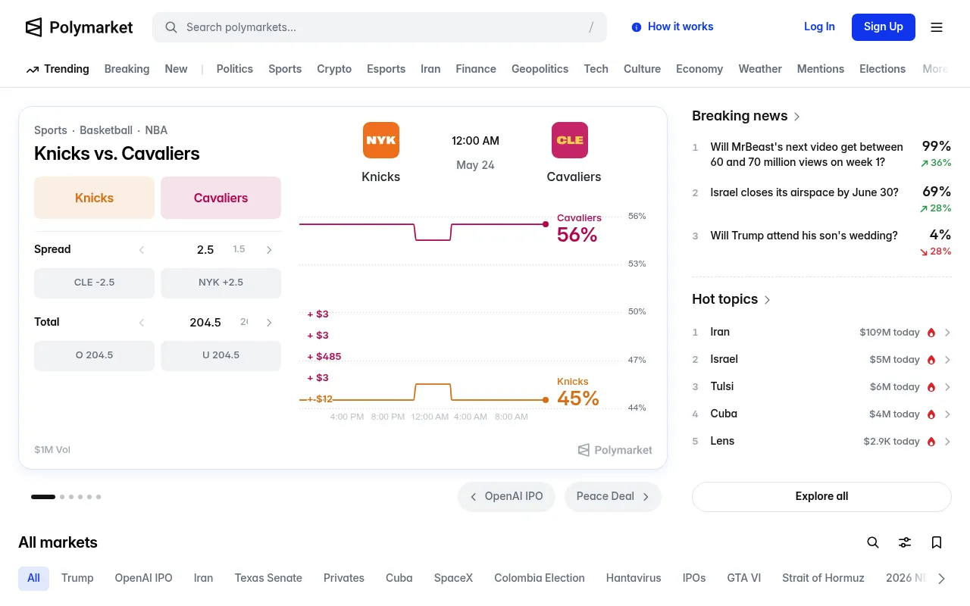Image resolution: width=970 pixels, height=606 pixels.
Task: Select O 204.5 total option
Action: click(94, 355)
